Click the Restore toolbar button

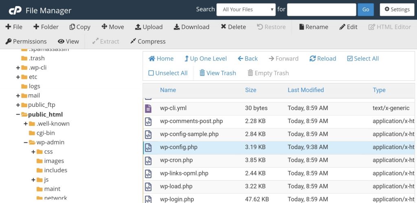(271, 27)
